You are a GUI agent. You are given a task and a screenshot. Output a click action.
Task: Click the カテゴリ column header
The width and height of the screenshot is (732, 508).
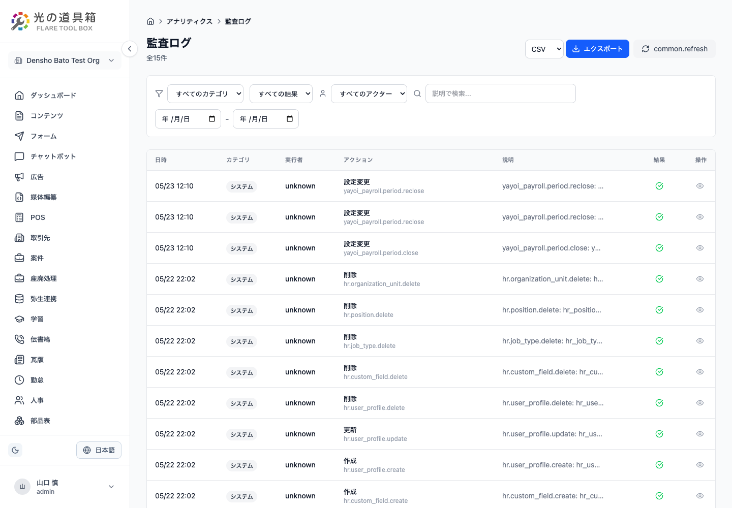tap(238, 160)
